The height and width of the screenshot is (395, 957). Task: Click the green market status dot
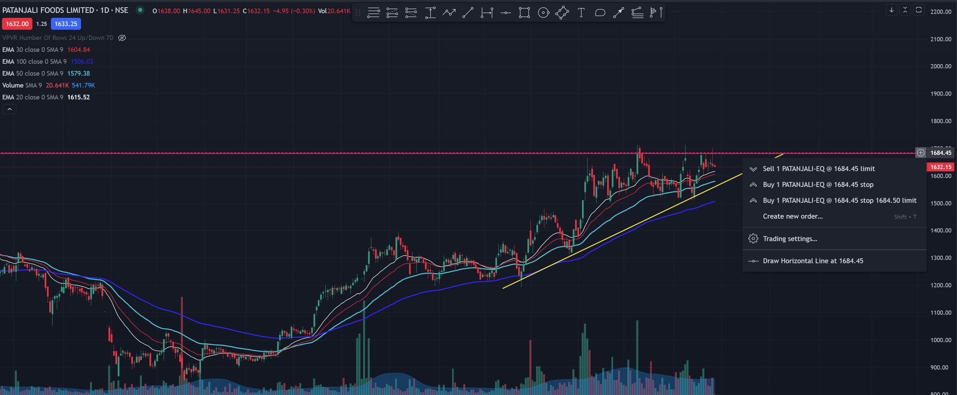(x=140, y=10)
